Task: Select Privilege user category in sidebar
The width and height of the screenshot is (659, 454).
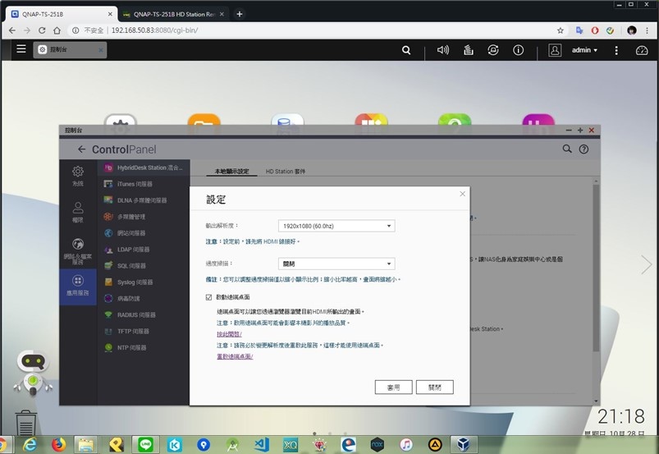Action: click(78, 213)
